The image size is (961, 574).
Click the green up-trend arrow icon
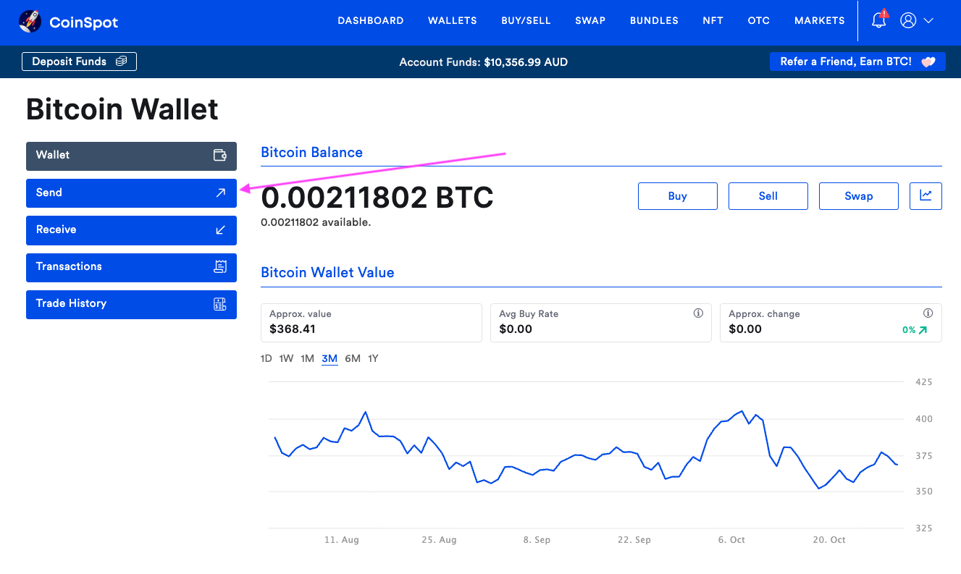tap(922, 330)
